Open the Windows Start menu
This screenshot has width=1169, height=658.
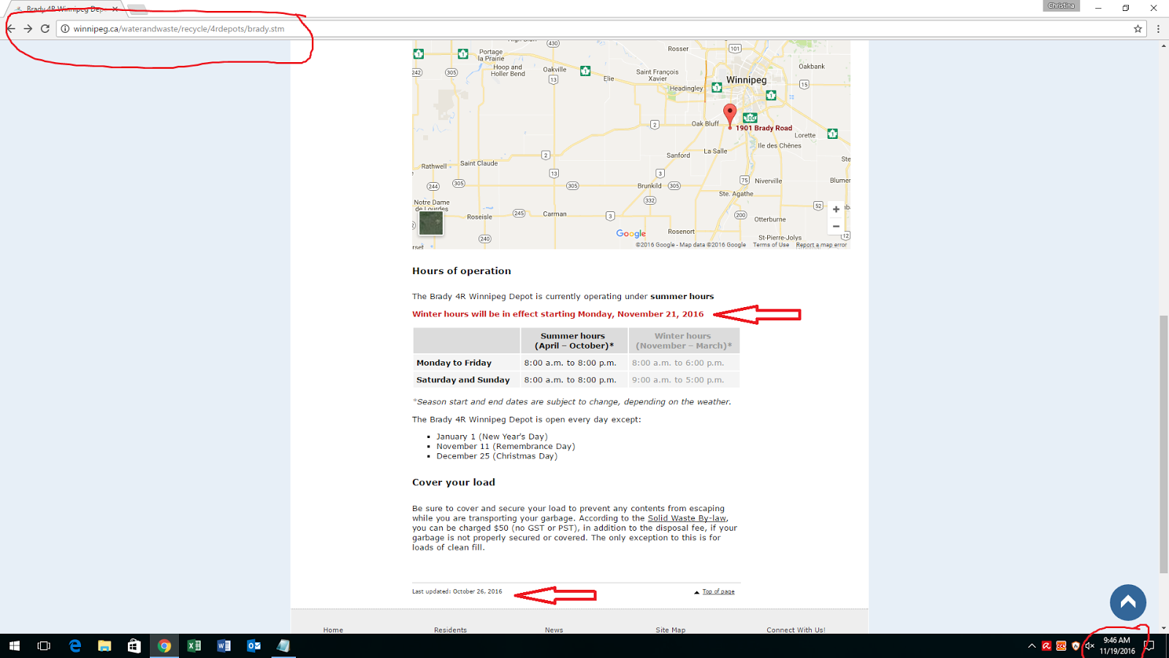[x=15, y=646]
